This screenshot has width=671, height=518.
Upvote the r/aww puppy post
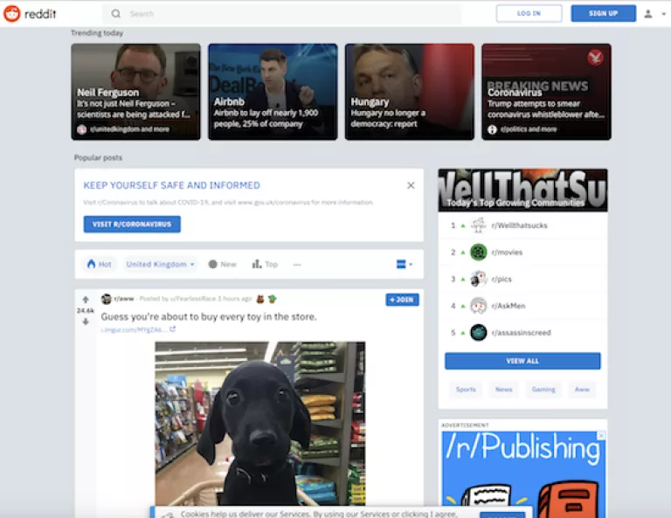[86, 300]
